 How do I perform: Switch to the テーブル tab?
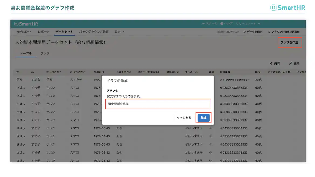pos(26,53)
